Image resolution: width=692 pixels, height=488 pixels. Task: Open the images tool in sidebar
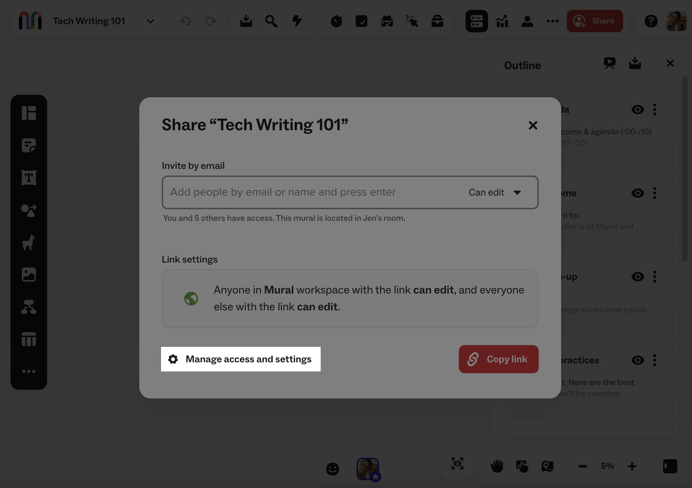point(29,275)
